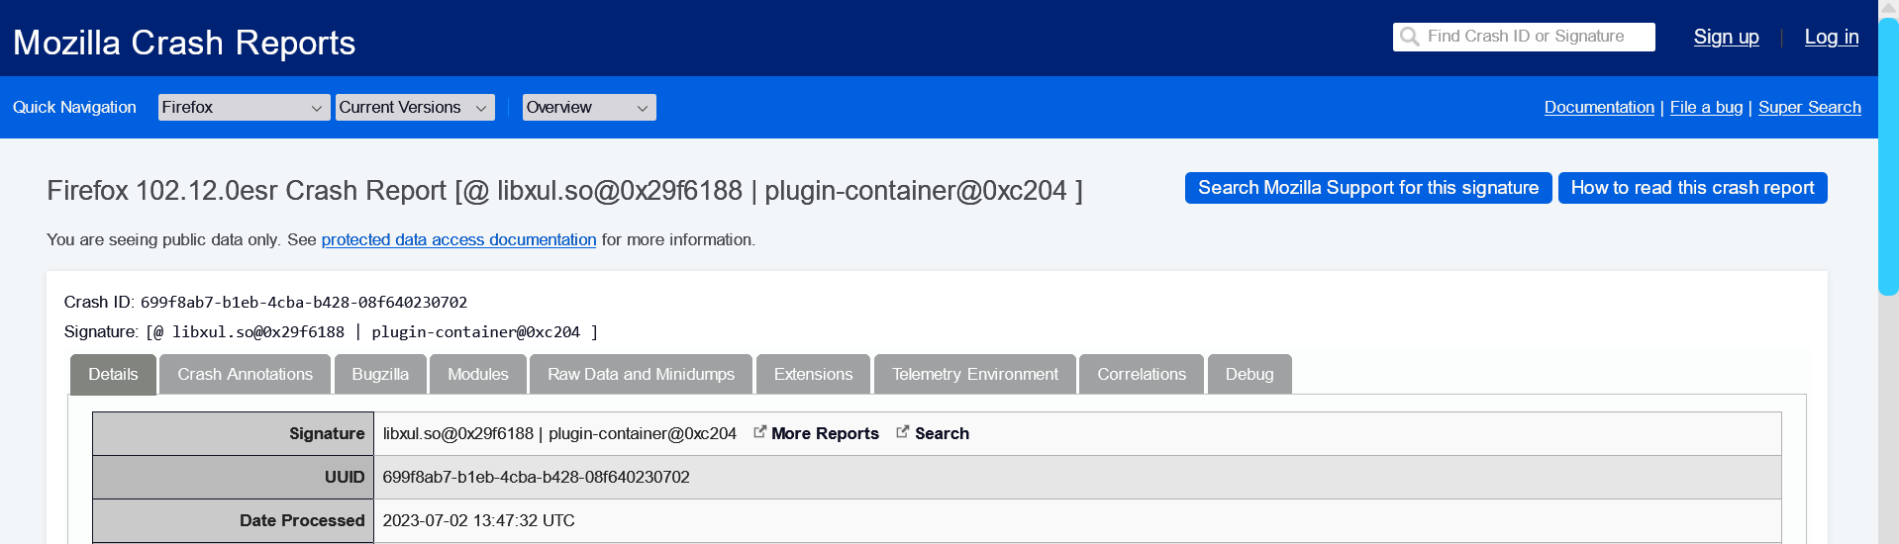The height and width of the screenshot is (544, 1899).
Task: Click the magnifier icon in search box
Action: (1409, 37)
